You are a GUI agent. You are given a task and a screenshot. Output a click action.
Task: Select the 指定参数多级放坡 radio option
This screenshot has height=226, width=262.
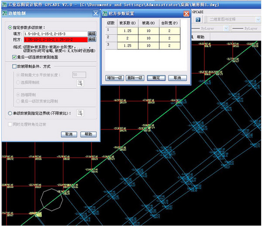[10, 27]
